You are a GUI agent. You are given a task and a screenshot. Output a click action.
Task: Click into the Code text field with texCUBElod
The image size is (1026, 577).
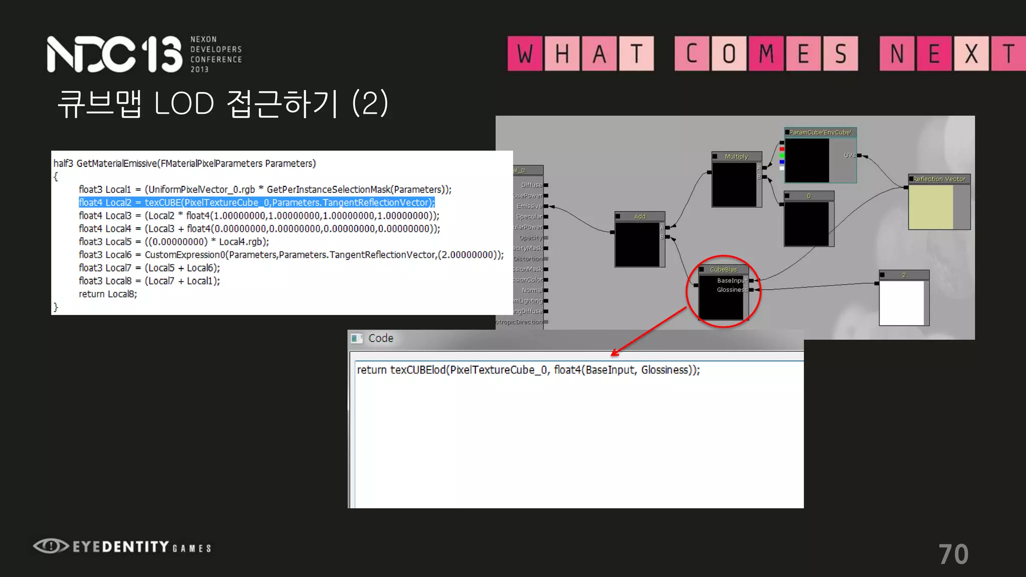coord(528,370)
